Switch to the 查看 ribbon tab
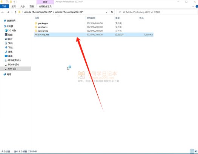This screenshot has height=154, width=198. pos(32,6)
